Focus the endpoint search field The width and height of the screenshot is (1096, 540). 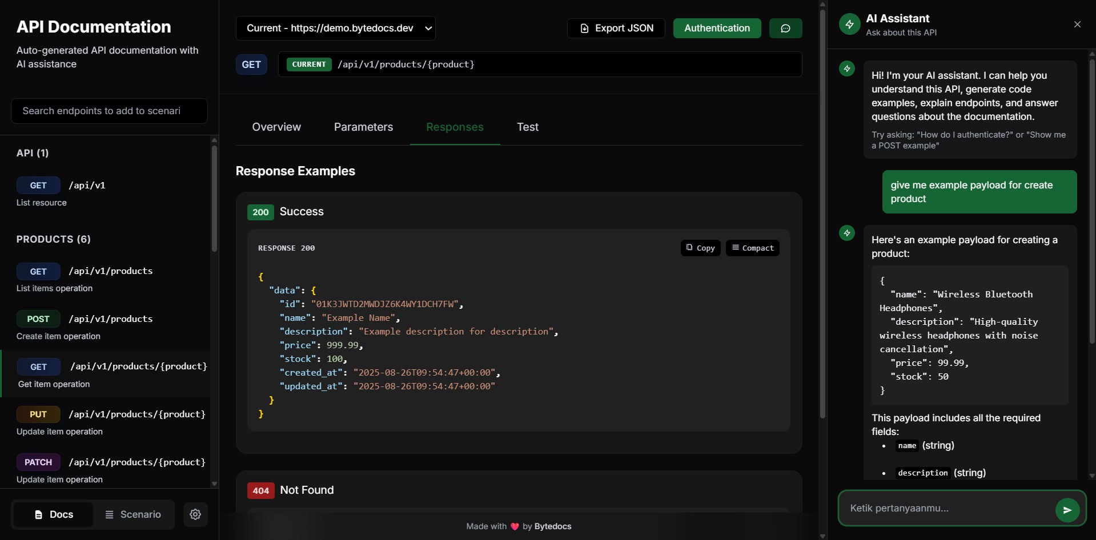(x=109, y=111)
